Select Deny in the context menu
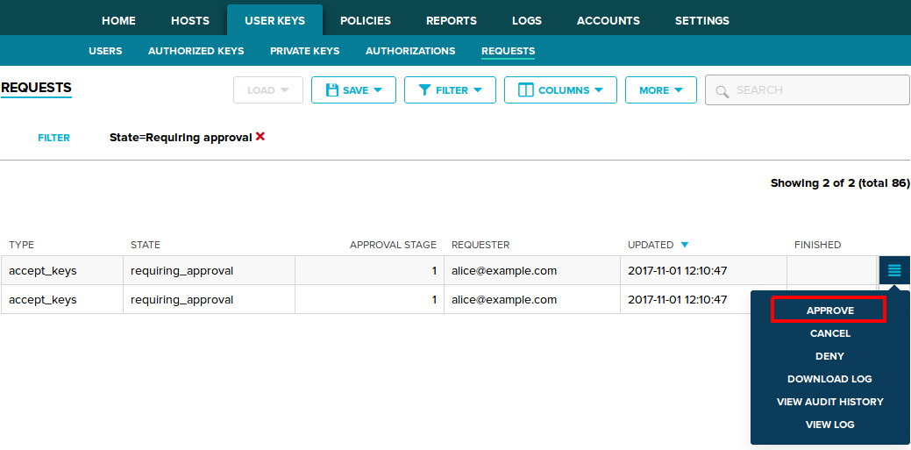 tap(829, 356)
